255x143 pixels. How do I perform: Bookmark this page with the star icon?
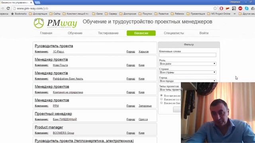[215, 8]
